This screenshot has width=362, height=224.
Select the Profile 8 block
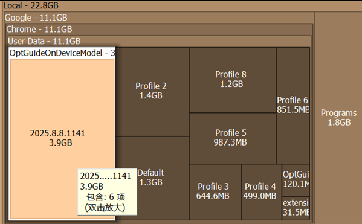233,80
